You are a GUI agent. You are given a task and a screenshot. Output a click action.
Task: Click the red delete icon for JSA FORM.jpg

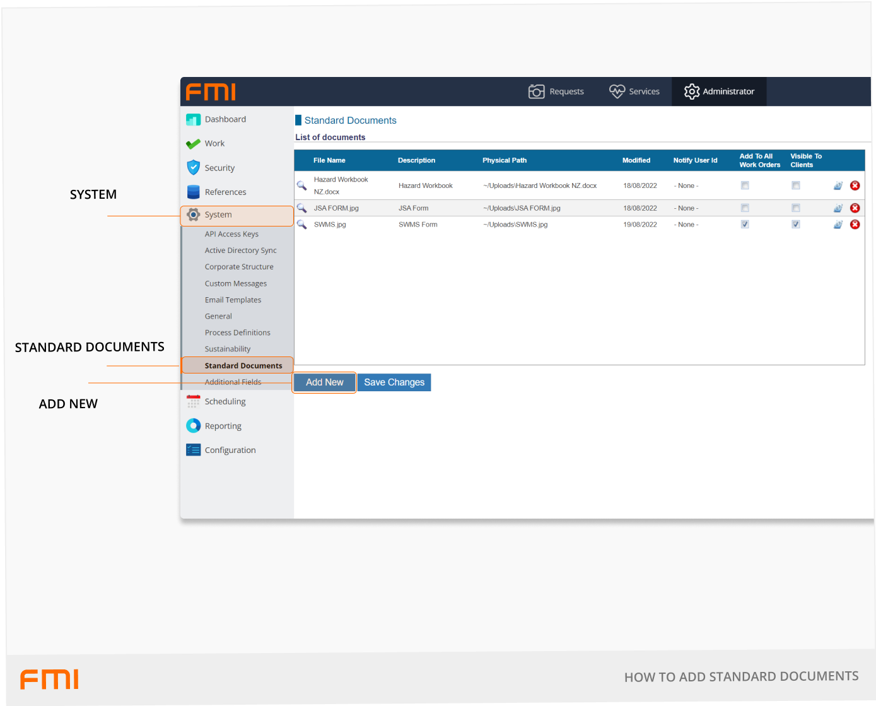855,208
